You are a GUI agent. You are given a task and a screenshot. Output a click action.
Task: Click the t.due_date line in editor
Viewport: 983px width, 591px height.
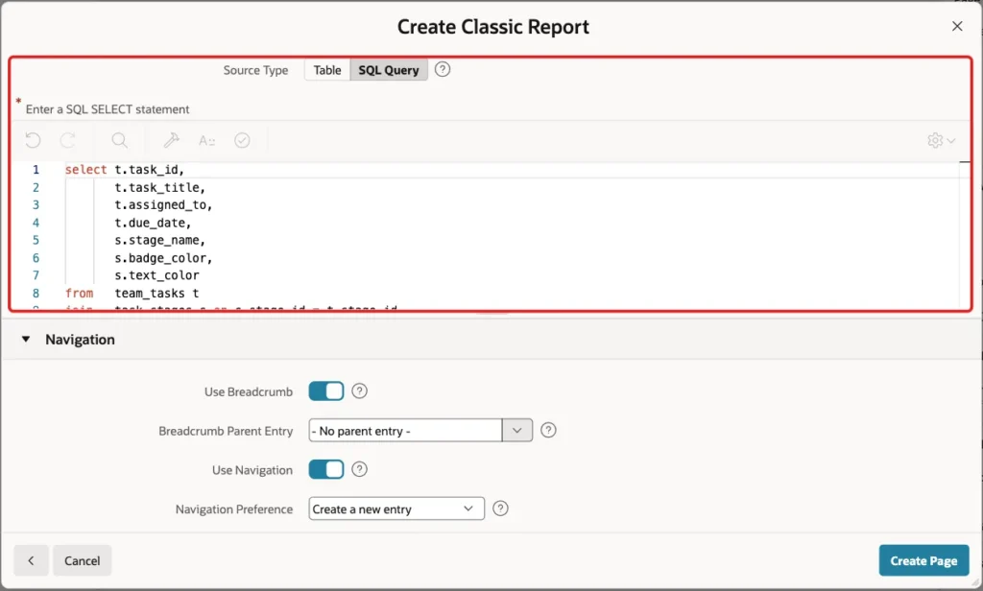coord(153,223)
